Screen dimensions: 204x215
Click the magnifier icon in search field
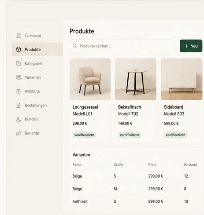click(x=75, y=46)
